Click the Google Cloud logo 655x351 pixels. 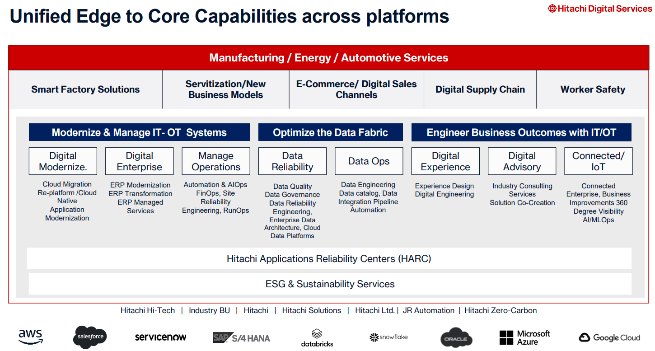pos(609,337)
